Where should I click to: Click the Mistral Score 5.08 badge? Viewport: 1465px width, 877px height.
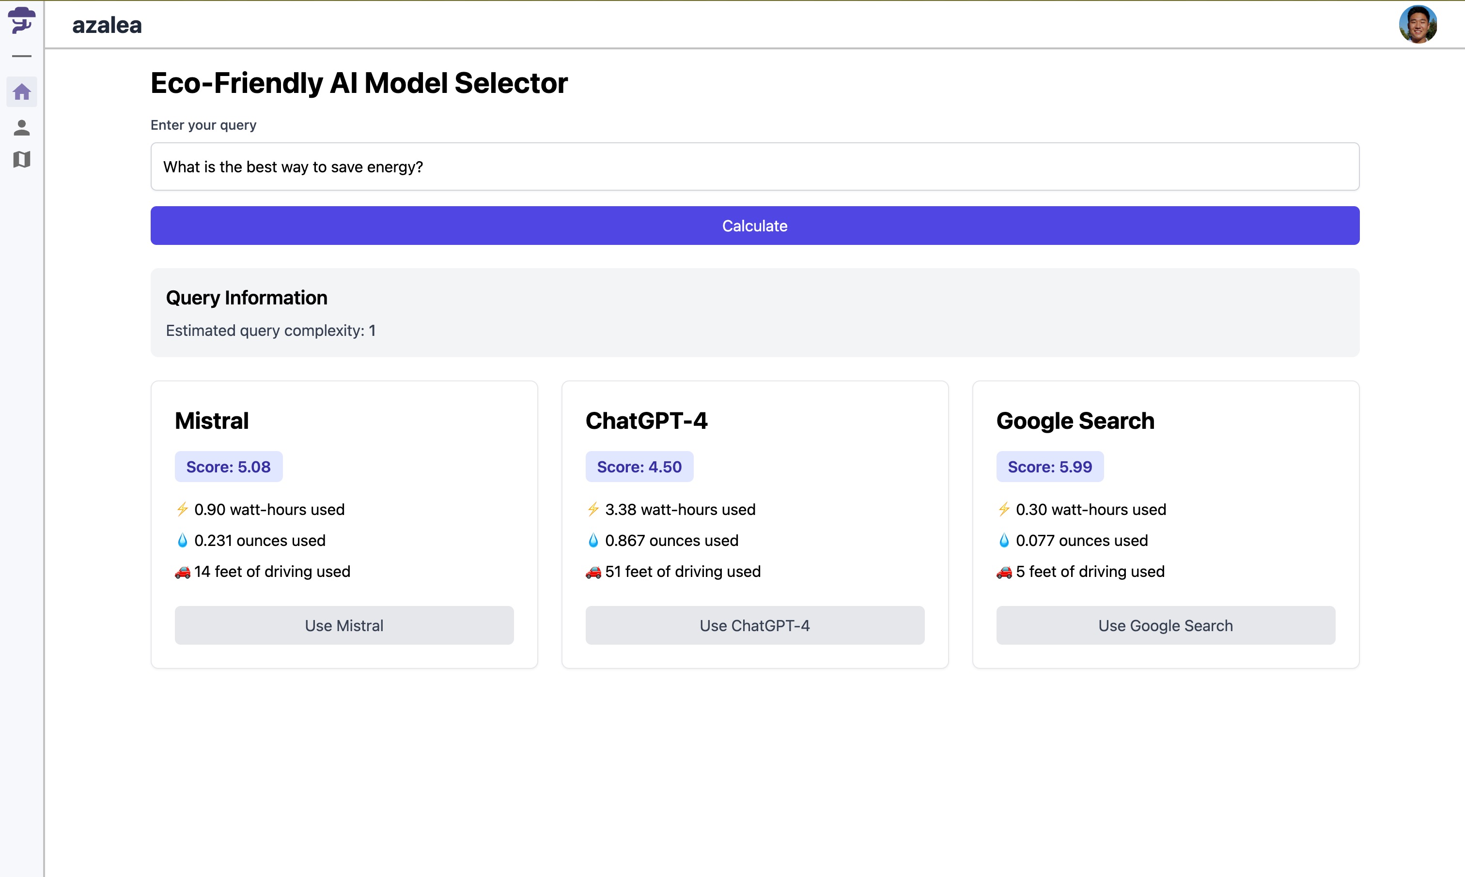228,467
